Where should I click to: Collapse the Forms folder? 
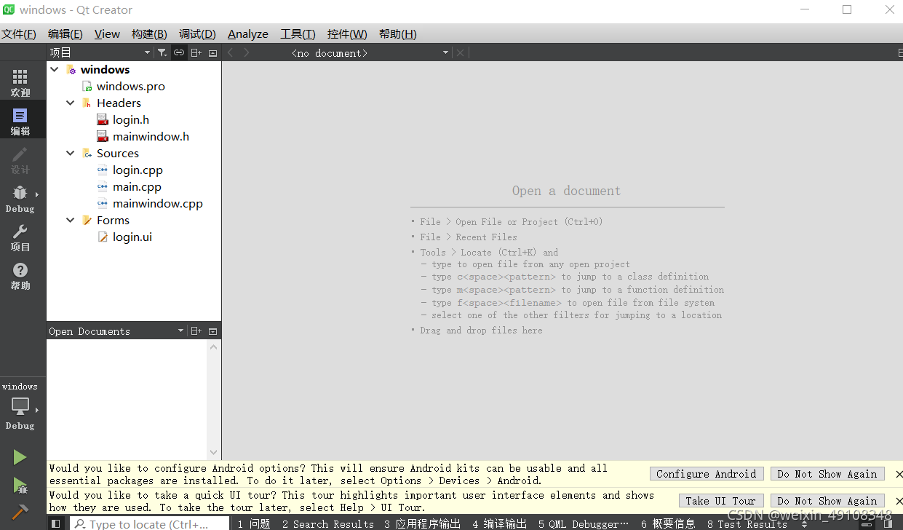tap(71, 220)
